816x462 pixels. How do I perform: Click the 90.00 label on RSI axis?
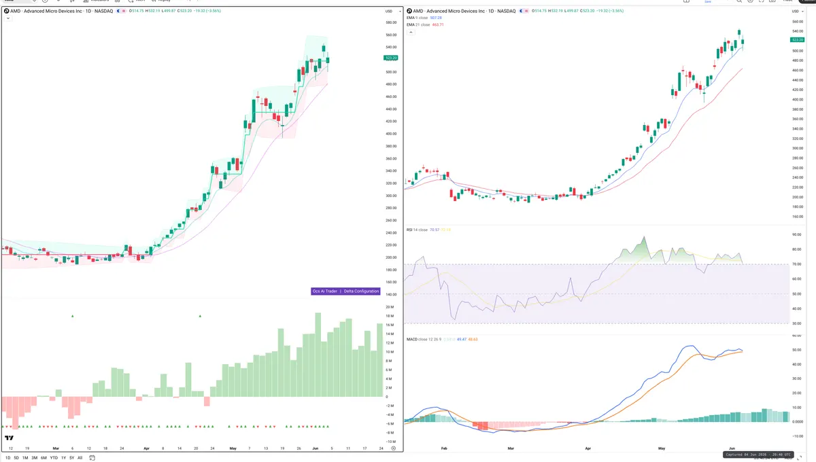[797, 234]
